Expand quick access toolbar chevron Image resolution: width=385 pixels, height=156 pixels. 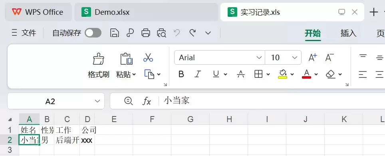(208, 33)
